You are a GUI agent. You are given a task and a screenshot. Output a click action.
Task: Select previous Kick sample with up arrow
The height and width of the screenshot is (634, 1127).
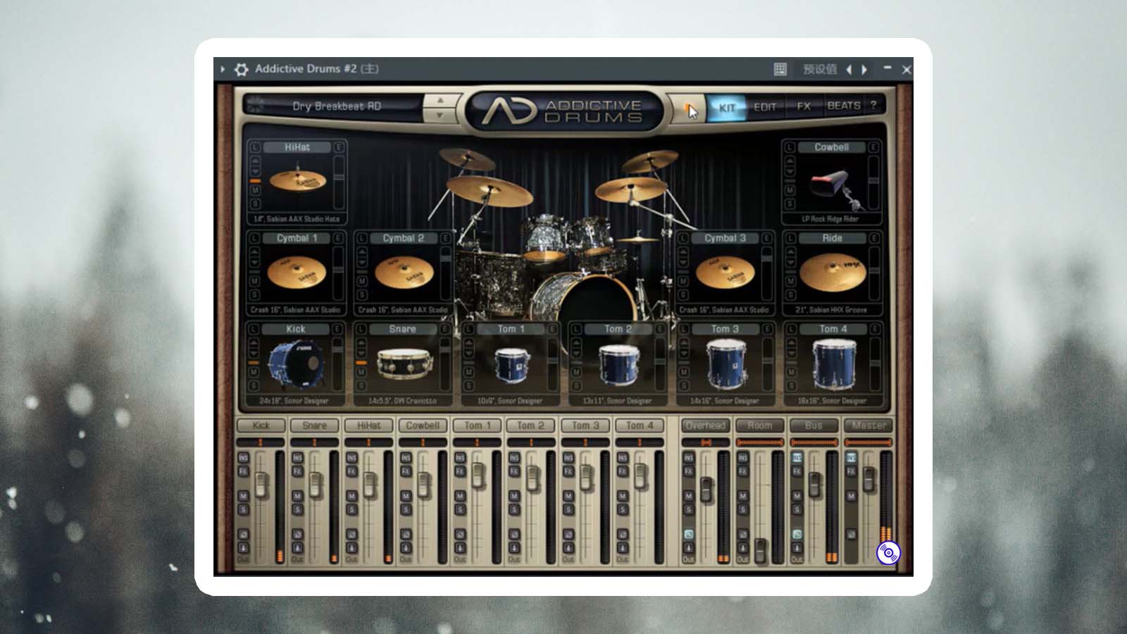pos(254,343)
